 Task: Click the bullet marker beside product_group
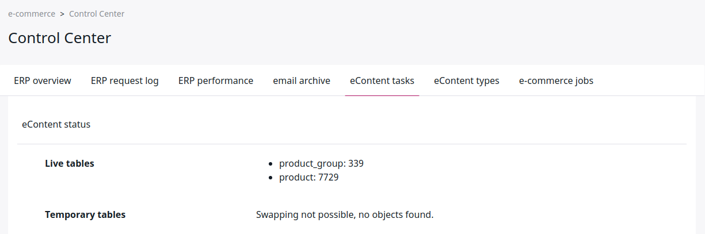271,164
